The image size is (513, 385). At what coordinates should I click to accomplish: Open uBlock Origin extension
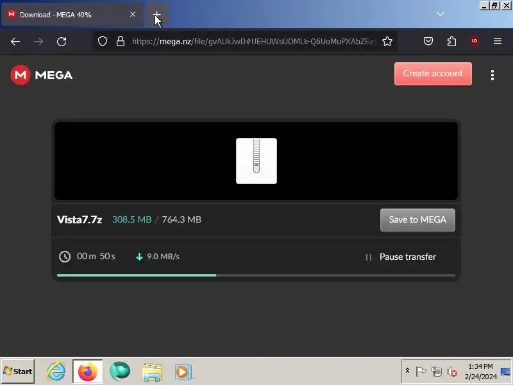[x=475, y=41]
